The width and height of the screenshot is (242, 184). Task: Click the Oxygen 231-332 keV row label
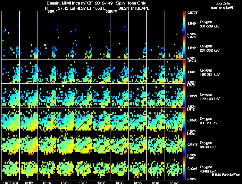(210, 48)
